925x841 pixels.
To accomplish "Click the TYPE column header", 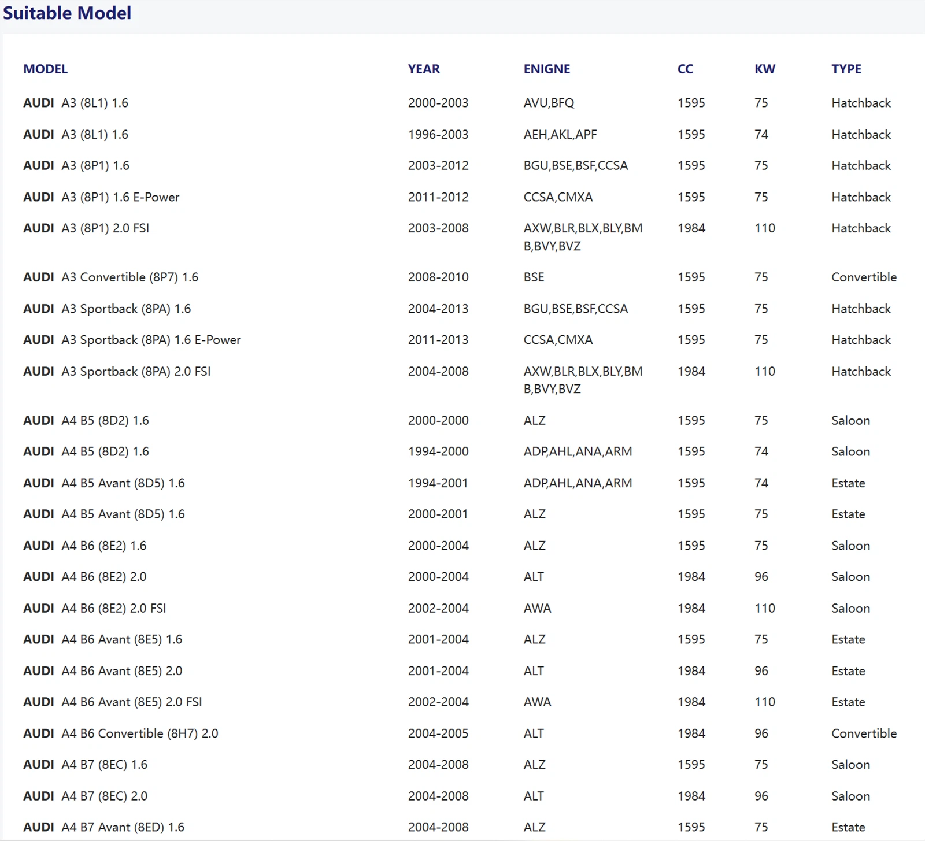I will click(x=846, y=69).
